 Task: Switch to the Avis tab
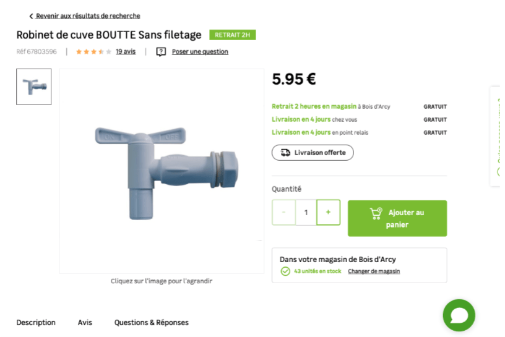coord(85,323)
